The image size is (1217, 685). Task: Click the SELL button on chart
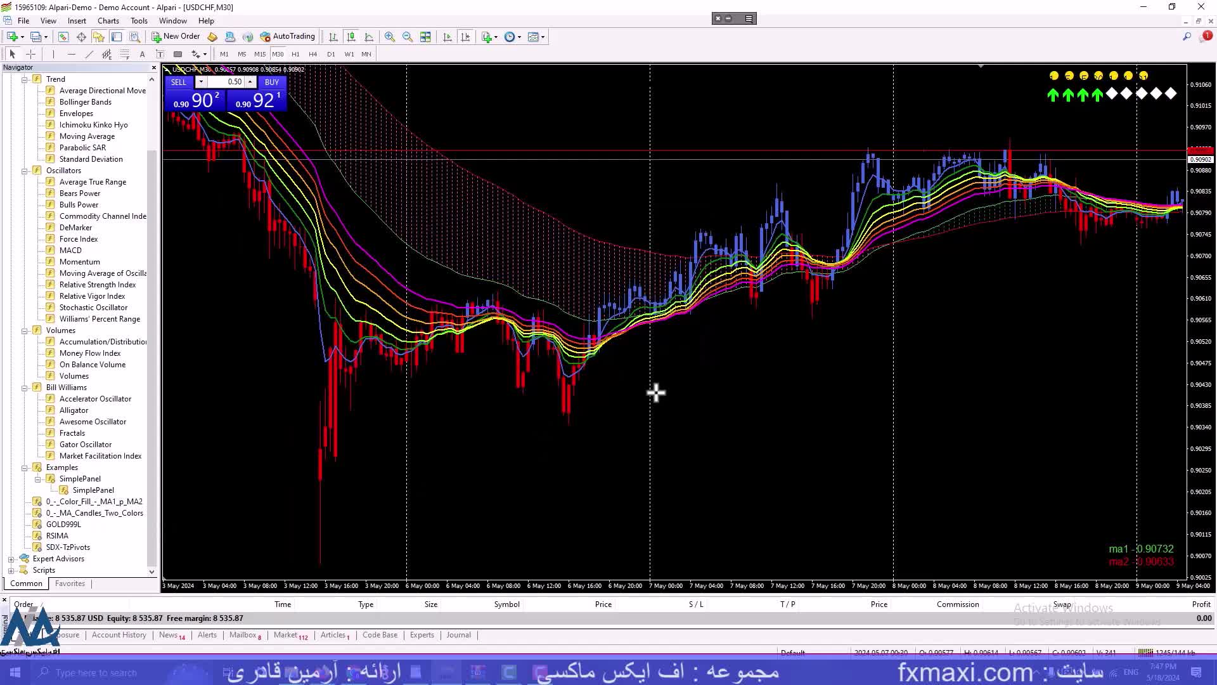179,82
